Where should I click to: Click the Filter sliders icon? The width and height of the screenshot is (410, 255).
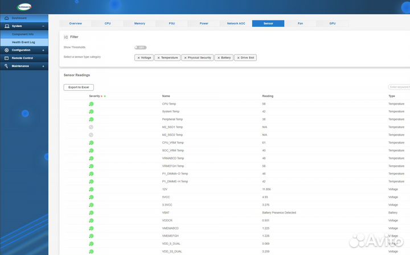click(x=66, y=37)
